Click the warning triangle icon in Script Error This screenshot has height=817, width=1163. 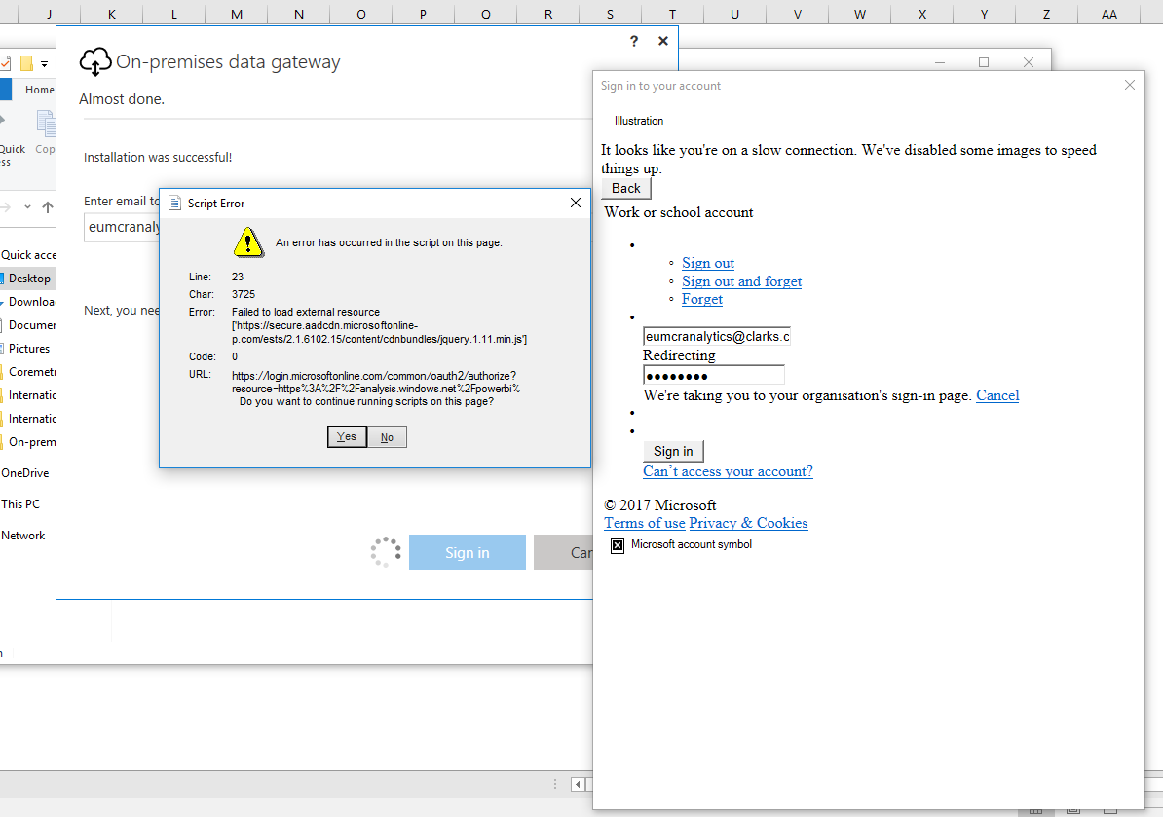click(248, 242)
